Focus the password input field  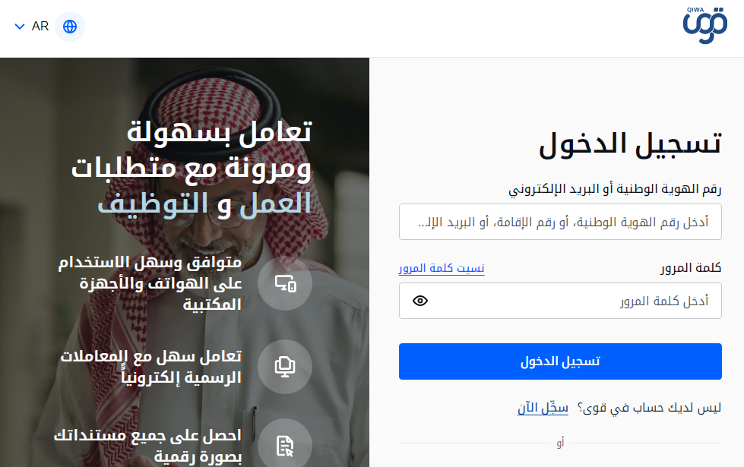(560, 301)
